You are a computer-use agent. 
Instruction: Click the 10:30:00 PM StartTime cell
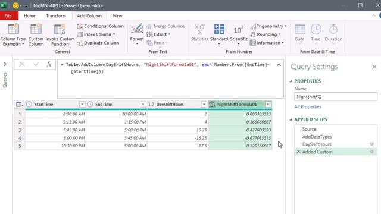55,146
